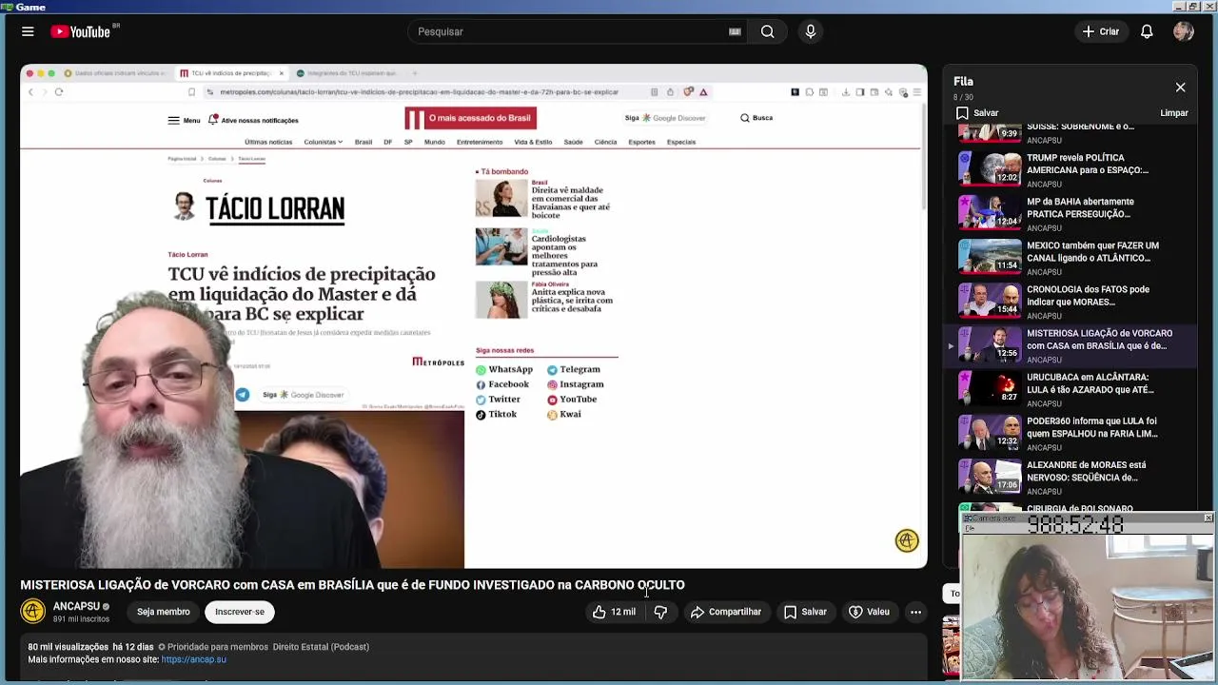This screenshot has width=1218, height=685.
Task: Click the Fila queue header title
Action: pyautogui.click(x=963, y=82)
